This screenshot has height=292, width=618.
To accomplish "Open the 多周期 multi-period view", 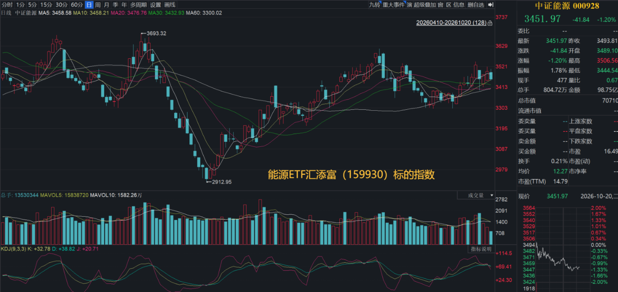I will 138,5.
